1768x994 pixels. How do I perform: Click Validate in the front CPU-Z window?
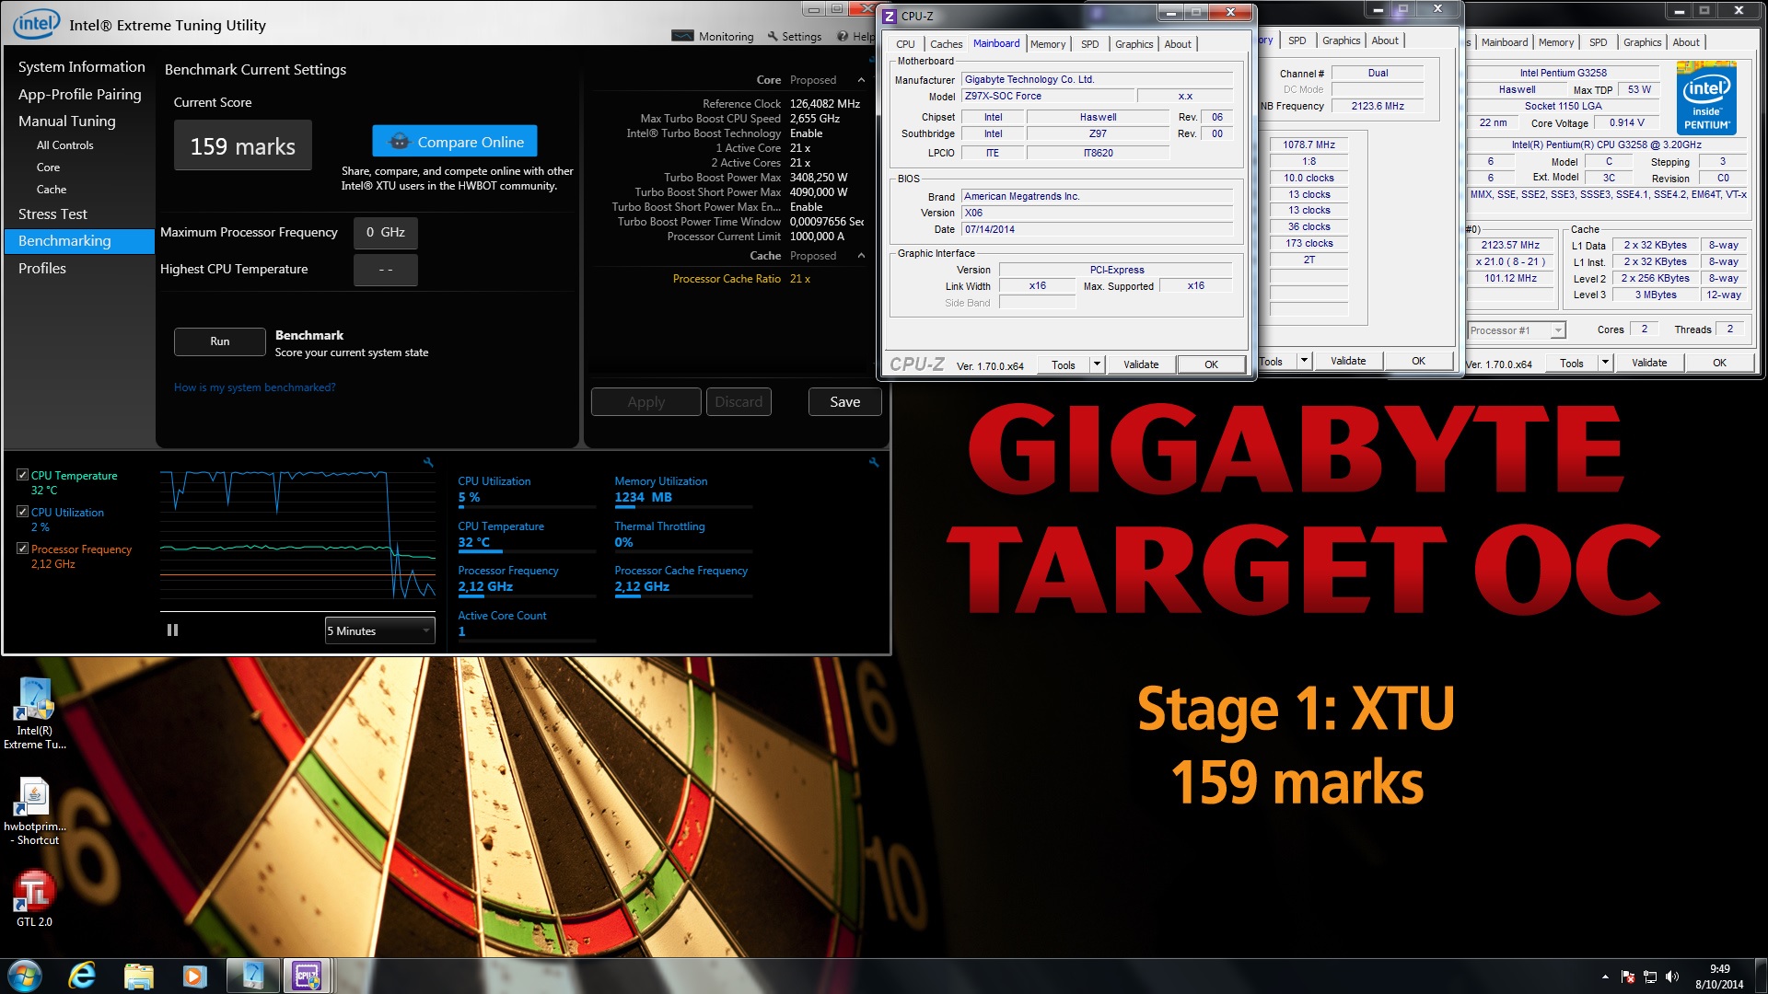(1141, 364)
